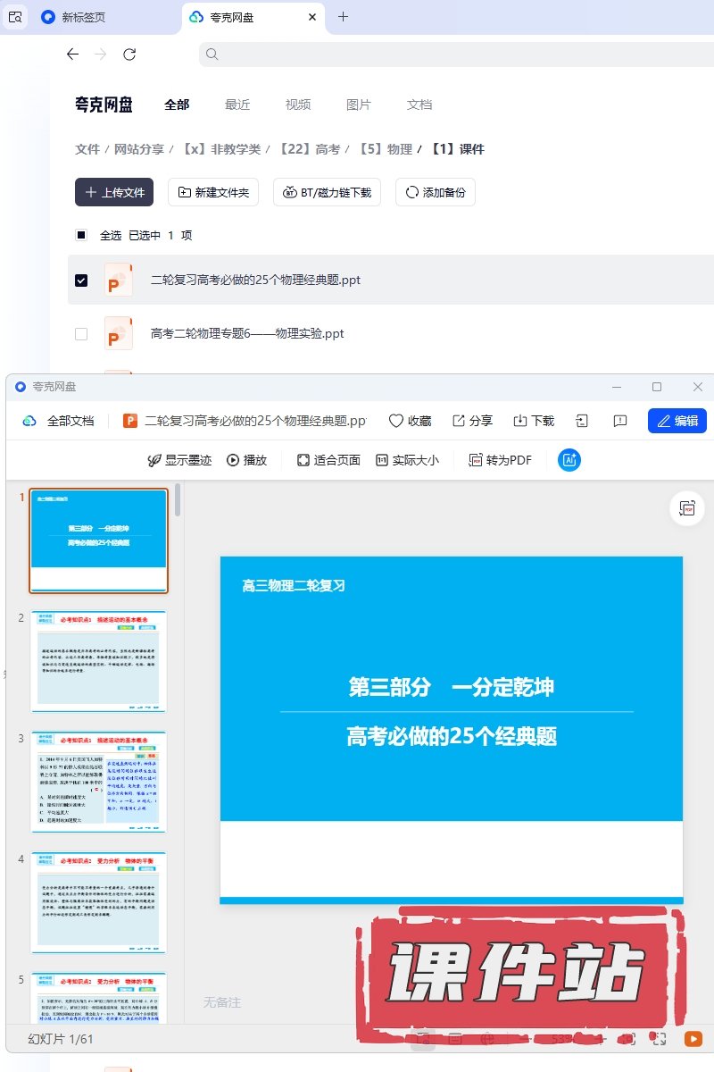Toggle the 全选 select-all checkbox
The width and height of the screenshot is (714, 1072).
tap(81, 235)
